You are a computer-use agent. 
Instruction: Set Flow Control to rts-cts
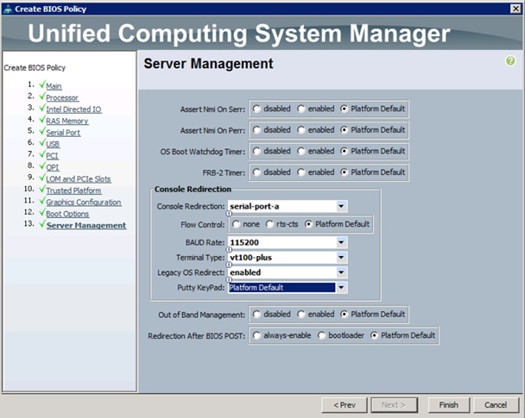[x=269, y=224]
